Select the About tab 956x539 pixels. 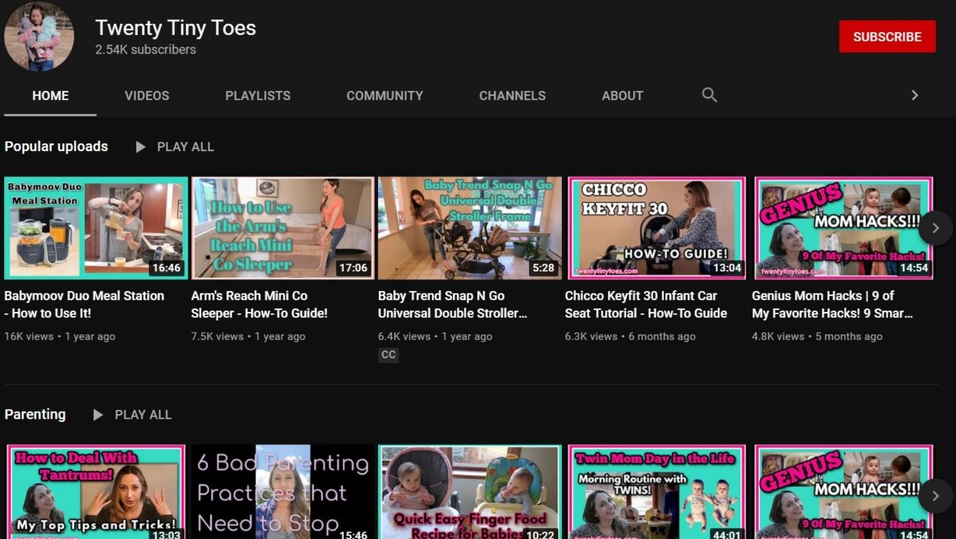pyautogui.click(x=622, y=96)
